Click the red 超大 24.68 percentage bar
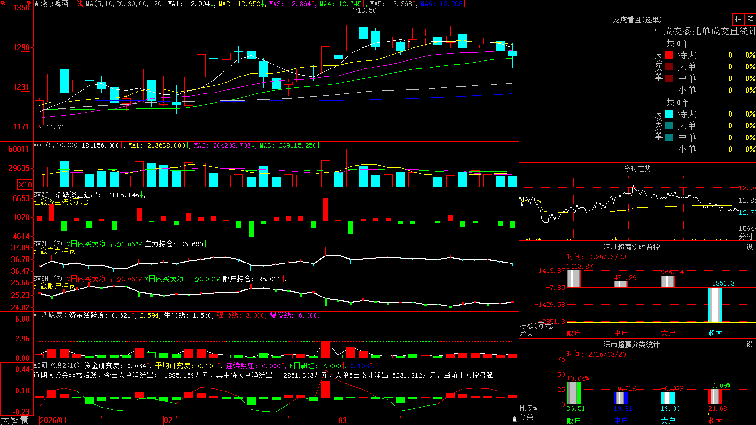Image resolution: width=756 pixels, height=425 pixels. coord(715,397)
